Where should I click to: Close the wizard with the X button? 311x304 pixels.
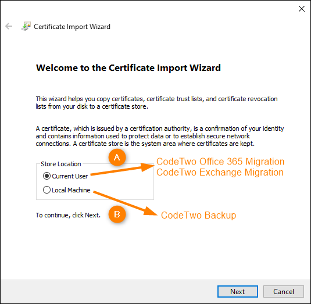click(302, 9)
